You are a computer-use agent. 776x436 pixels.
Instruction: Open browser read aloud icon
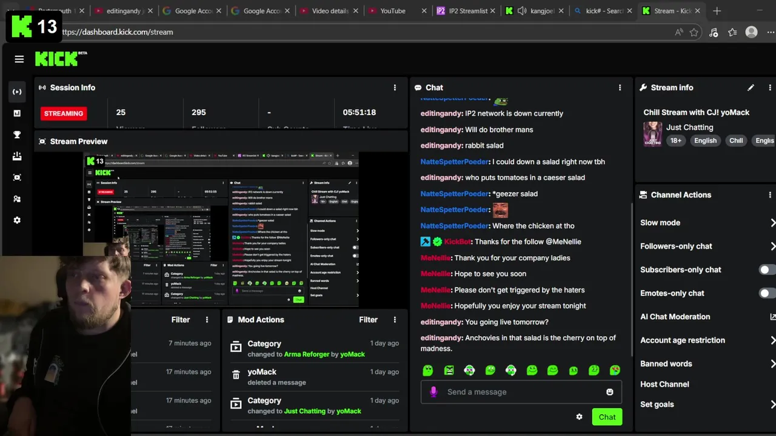[x=679, y=32]
